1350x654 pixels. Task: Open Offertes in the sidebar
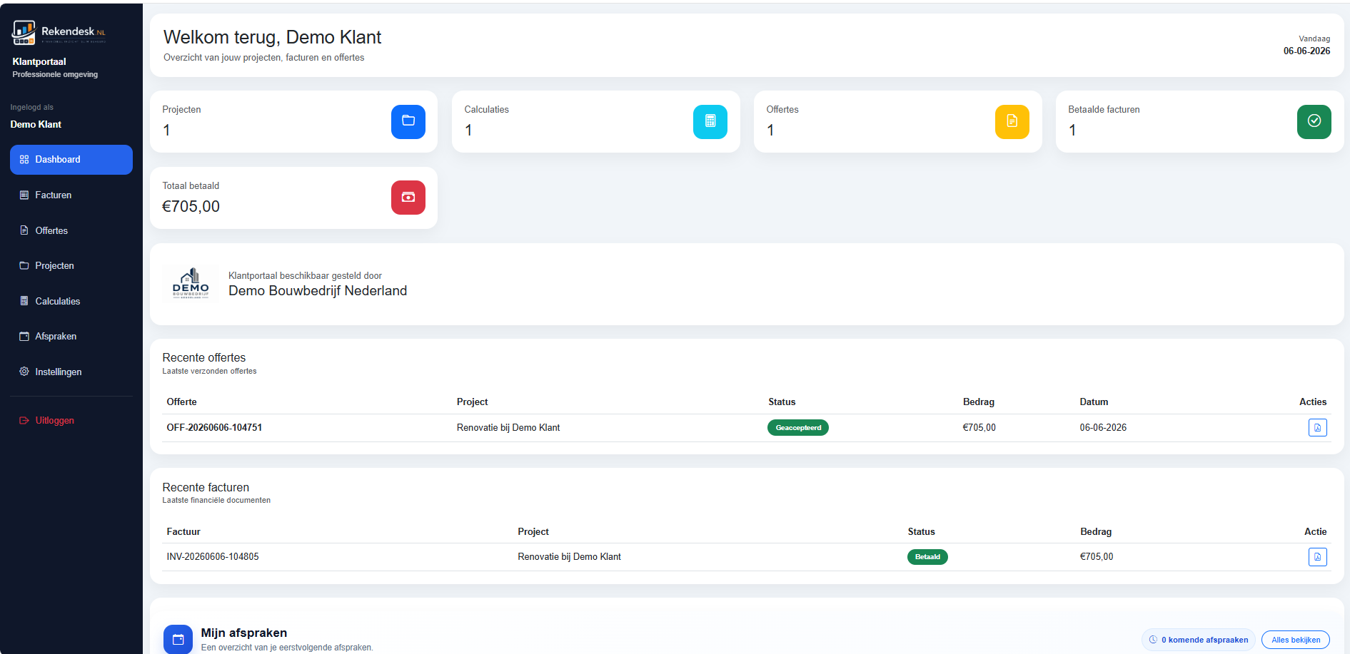point(71,230)
